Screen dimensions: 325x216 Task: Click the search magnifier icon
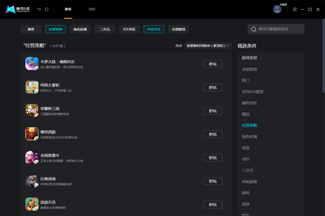[253, 29]
